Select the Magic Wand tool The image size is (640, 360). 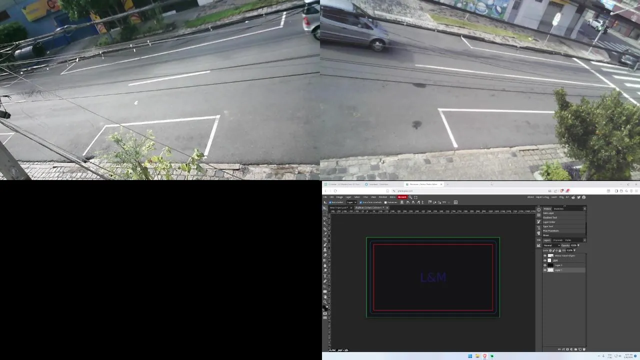(x=325, y=223)
